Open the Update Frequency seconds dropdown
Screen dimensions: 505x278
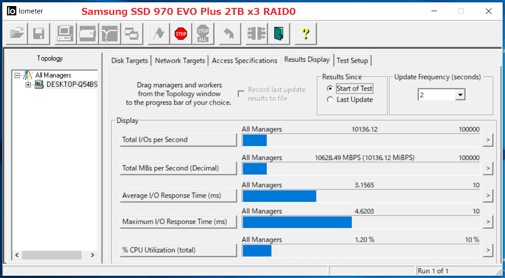[x=461, y=95]
